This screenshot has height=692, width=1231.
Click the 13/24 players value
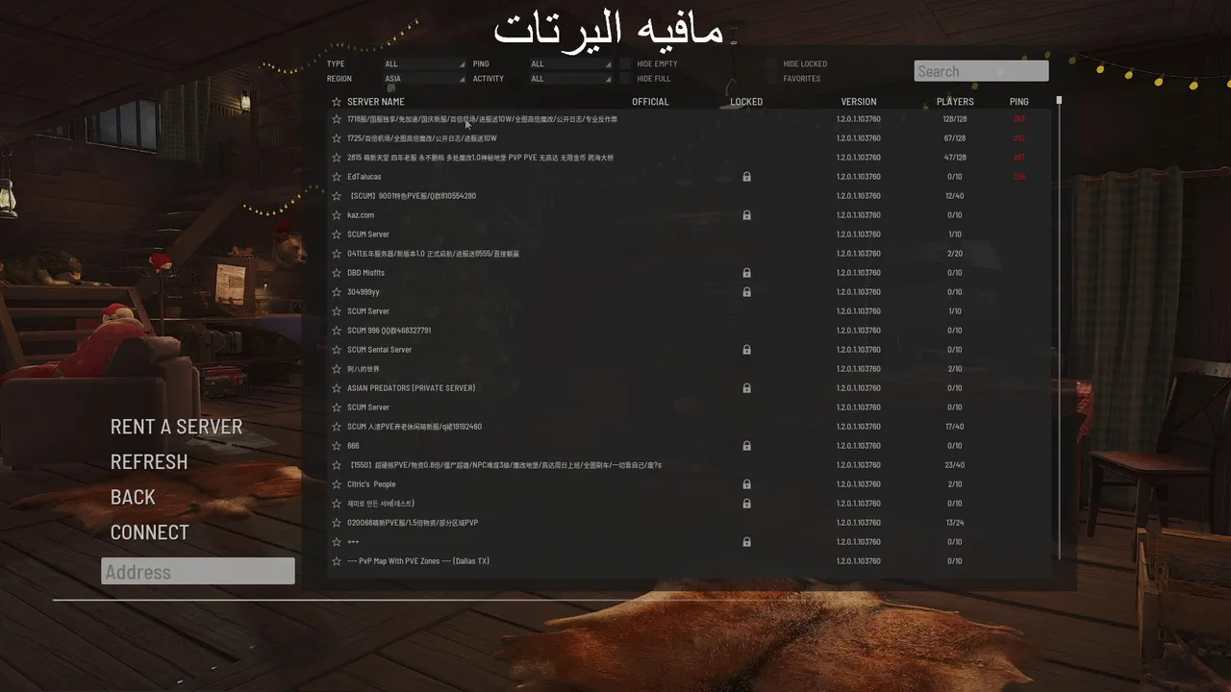pyautogui.click(x=955, y=523)
